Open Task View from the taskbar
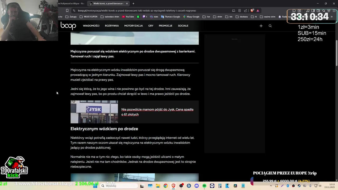The image size is (338, 190). 142,186
